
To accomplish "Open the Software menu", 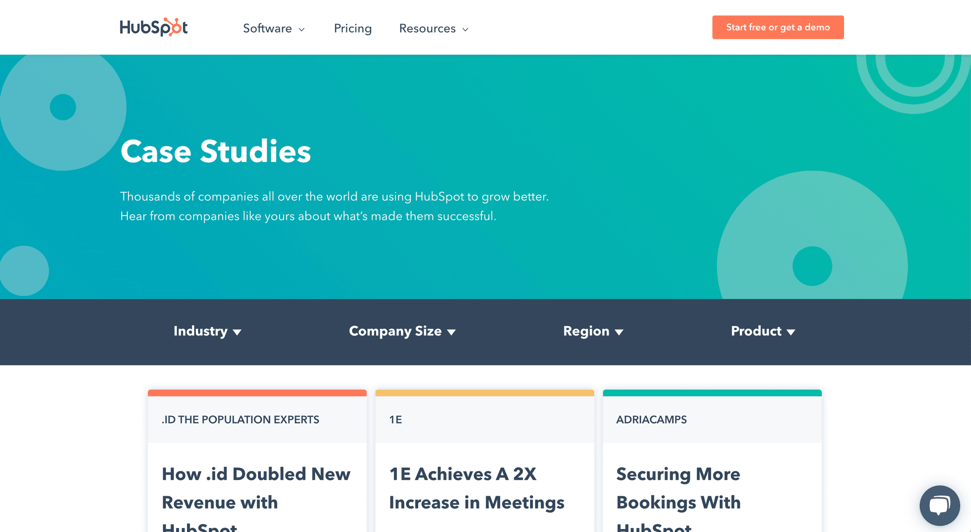I will [274, 28].
